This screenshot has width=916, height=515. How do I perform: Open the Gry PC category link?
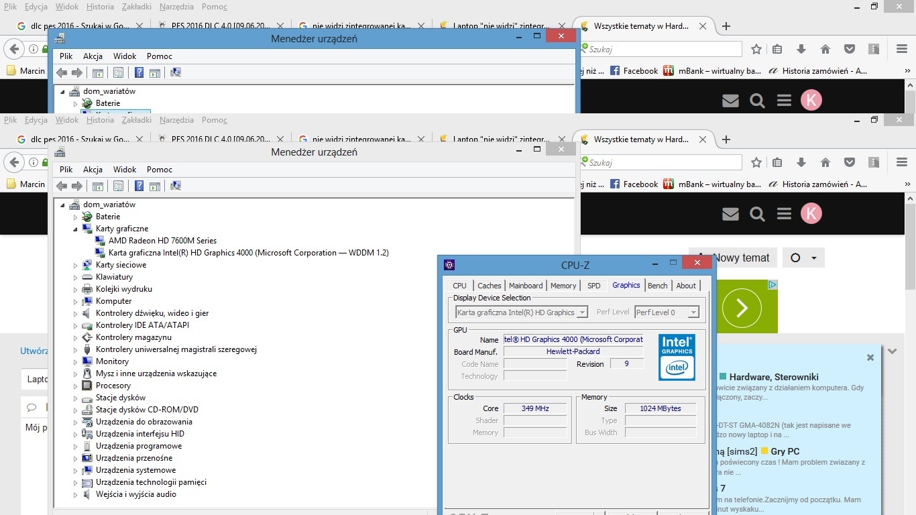tap(785, 451)
